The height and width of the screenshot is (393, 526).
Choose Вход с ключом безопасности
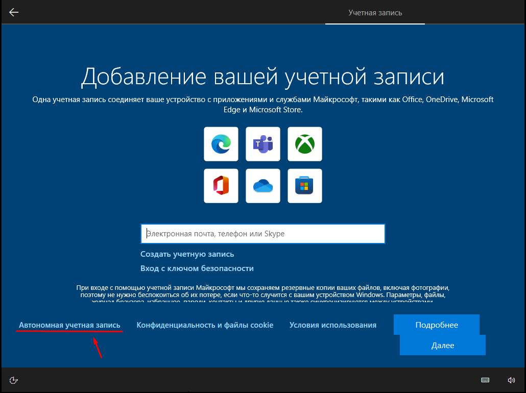tap(197, 268)
